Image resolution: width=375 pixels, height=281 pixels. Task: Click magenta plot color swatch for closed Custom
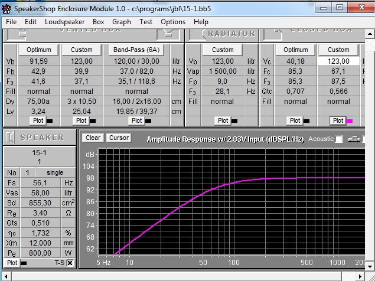pos(350,121)
